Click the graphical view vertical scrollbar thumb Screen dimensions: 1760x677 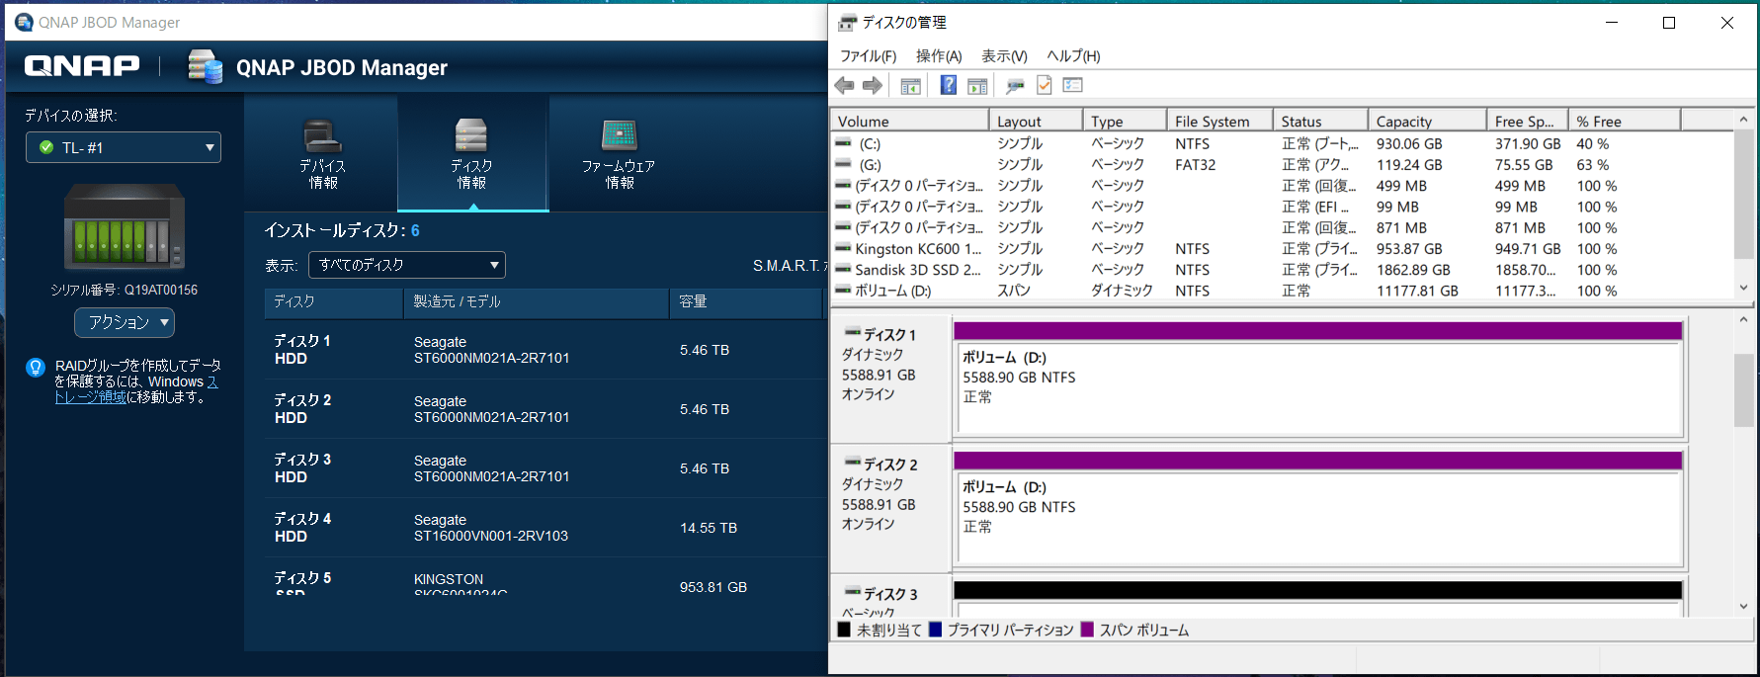click(1743, 390)
